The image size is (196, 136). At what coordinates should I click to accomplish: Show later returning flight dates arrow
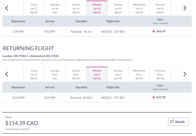[x=185, y=74]
